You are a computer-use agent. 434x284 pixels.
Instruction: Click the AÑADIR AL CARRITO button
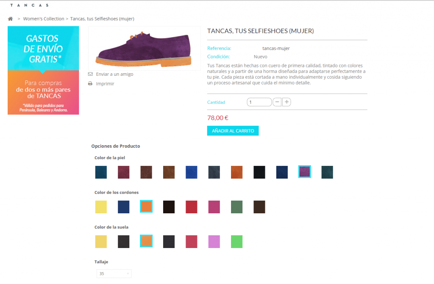click(233, 130)
